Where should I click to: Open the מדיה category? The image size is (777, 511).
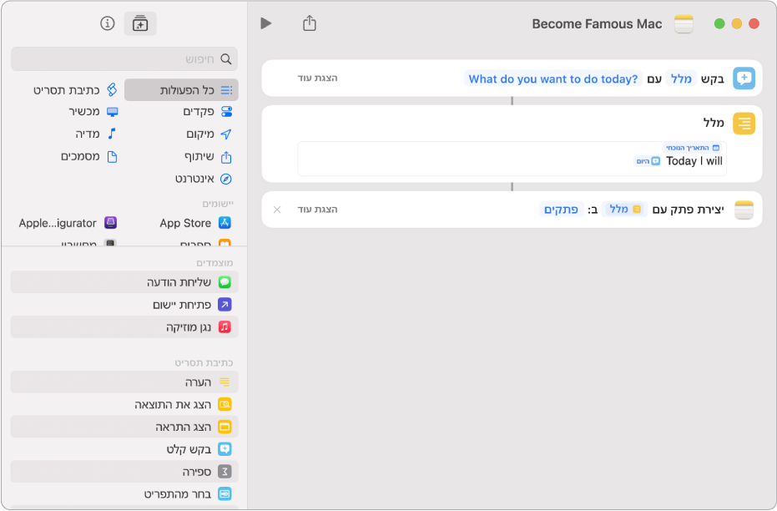click(x=96, y=134)
